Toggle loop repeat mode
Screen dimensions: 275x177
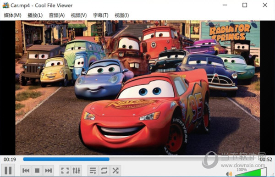tap(104, 171)
